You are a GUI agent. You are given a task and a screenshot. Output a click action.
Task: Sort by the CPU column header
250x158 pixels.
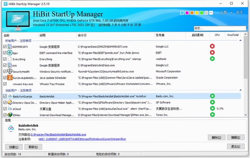click(x=217, y=35)
